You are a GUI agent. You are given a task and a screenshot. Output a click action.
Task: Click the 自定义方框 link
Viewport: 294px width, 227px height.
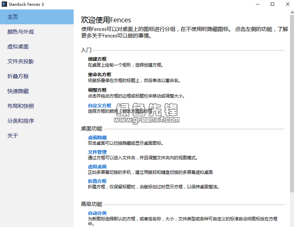pyautogui.click(x=99, y=105)
